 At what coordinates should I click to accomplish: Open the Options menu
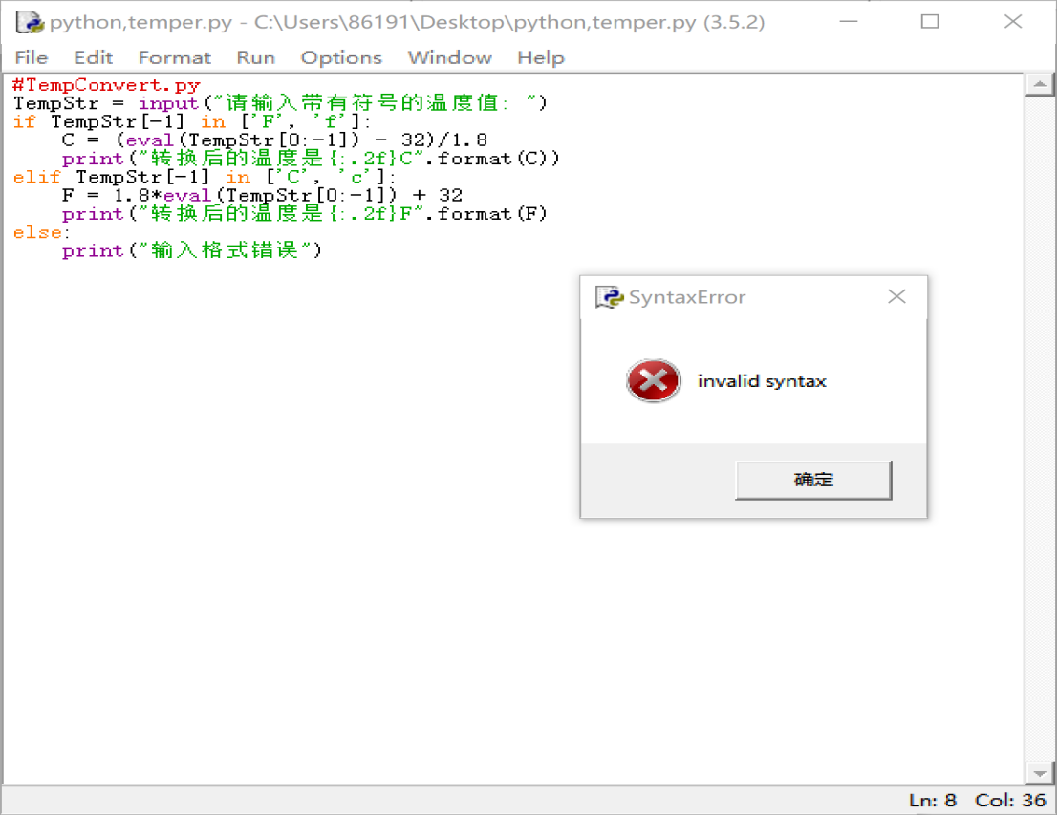click(341, 58)
